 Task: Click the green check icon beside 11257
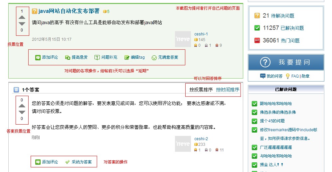[x=257, y=28]
